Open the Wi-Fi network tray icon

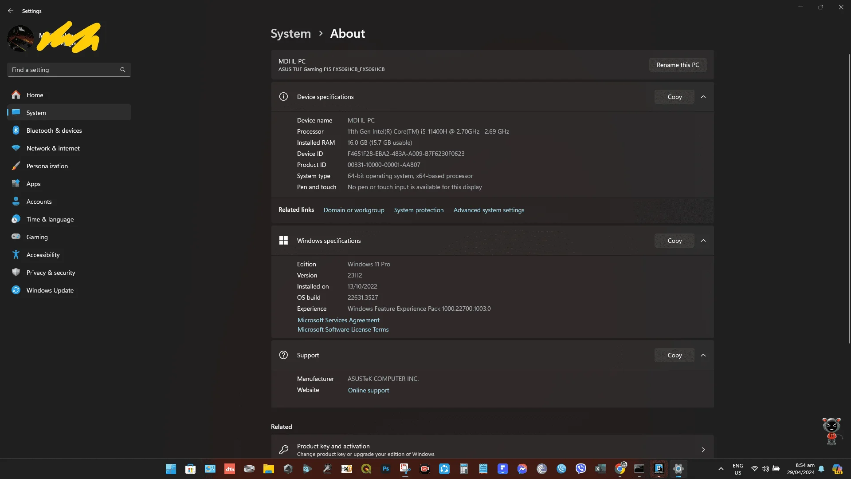click(754, 469)
